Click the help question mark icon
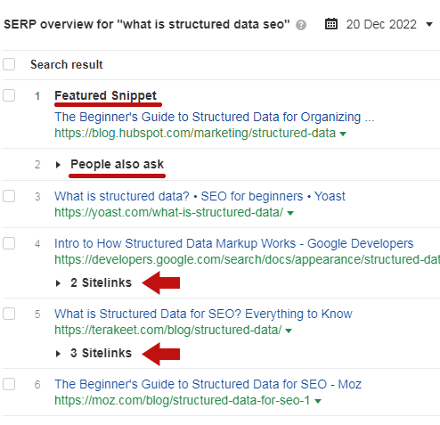The width and height of the screenshot is (440, 425). tap(301, 25)
